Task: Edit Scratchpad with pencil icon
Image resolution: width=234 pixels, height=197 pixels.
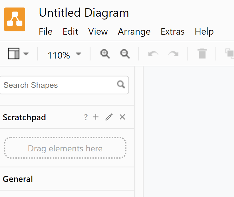Action: (x=109, y=117)
